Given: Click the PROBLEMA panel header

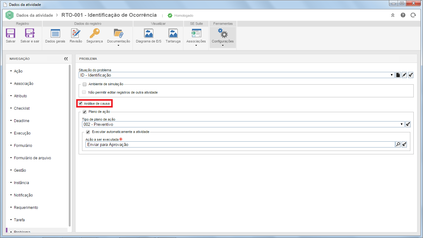Looking at the screenshot, I should click(x=88, y=59).
